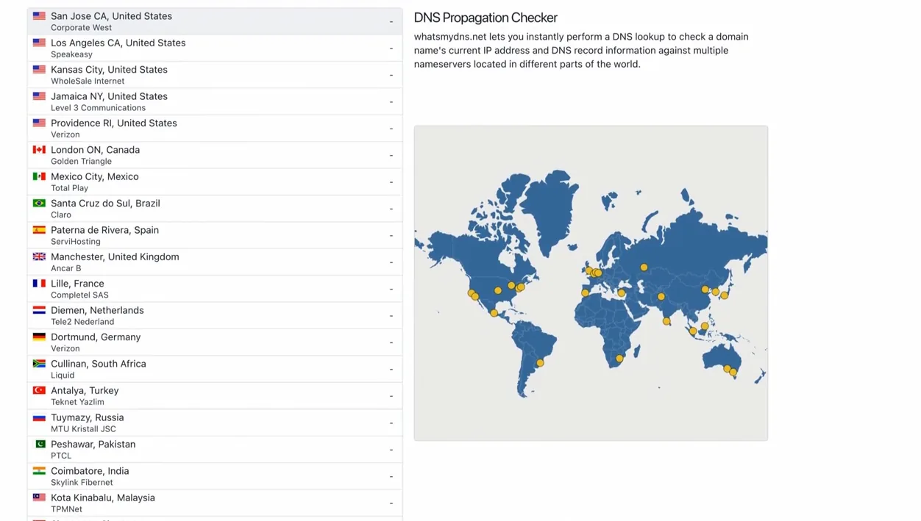Click the US flag beside San Jose CA
921x521 pixels.
[x=39, y=15]
